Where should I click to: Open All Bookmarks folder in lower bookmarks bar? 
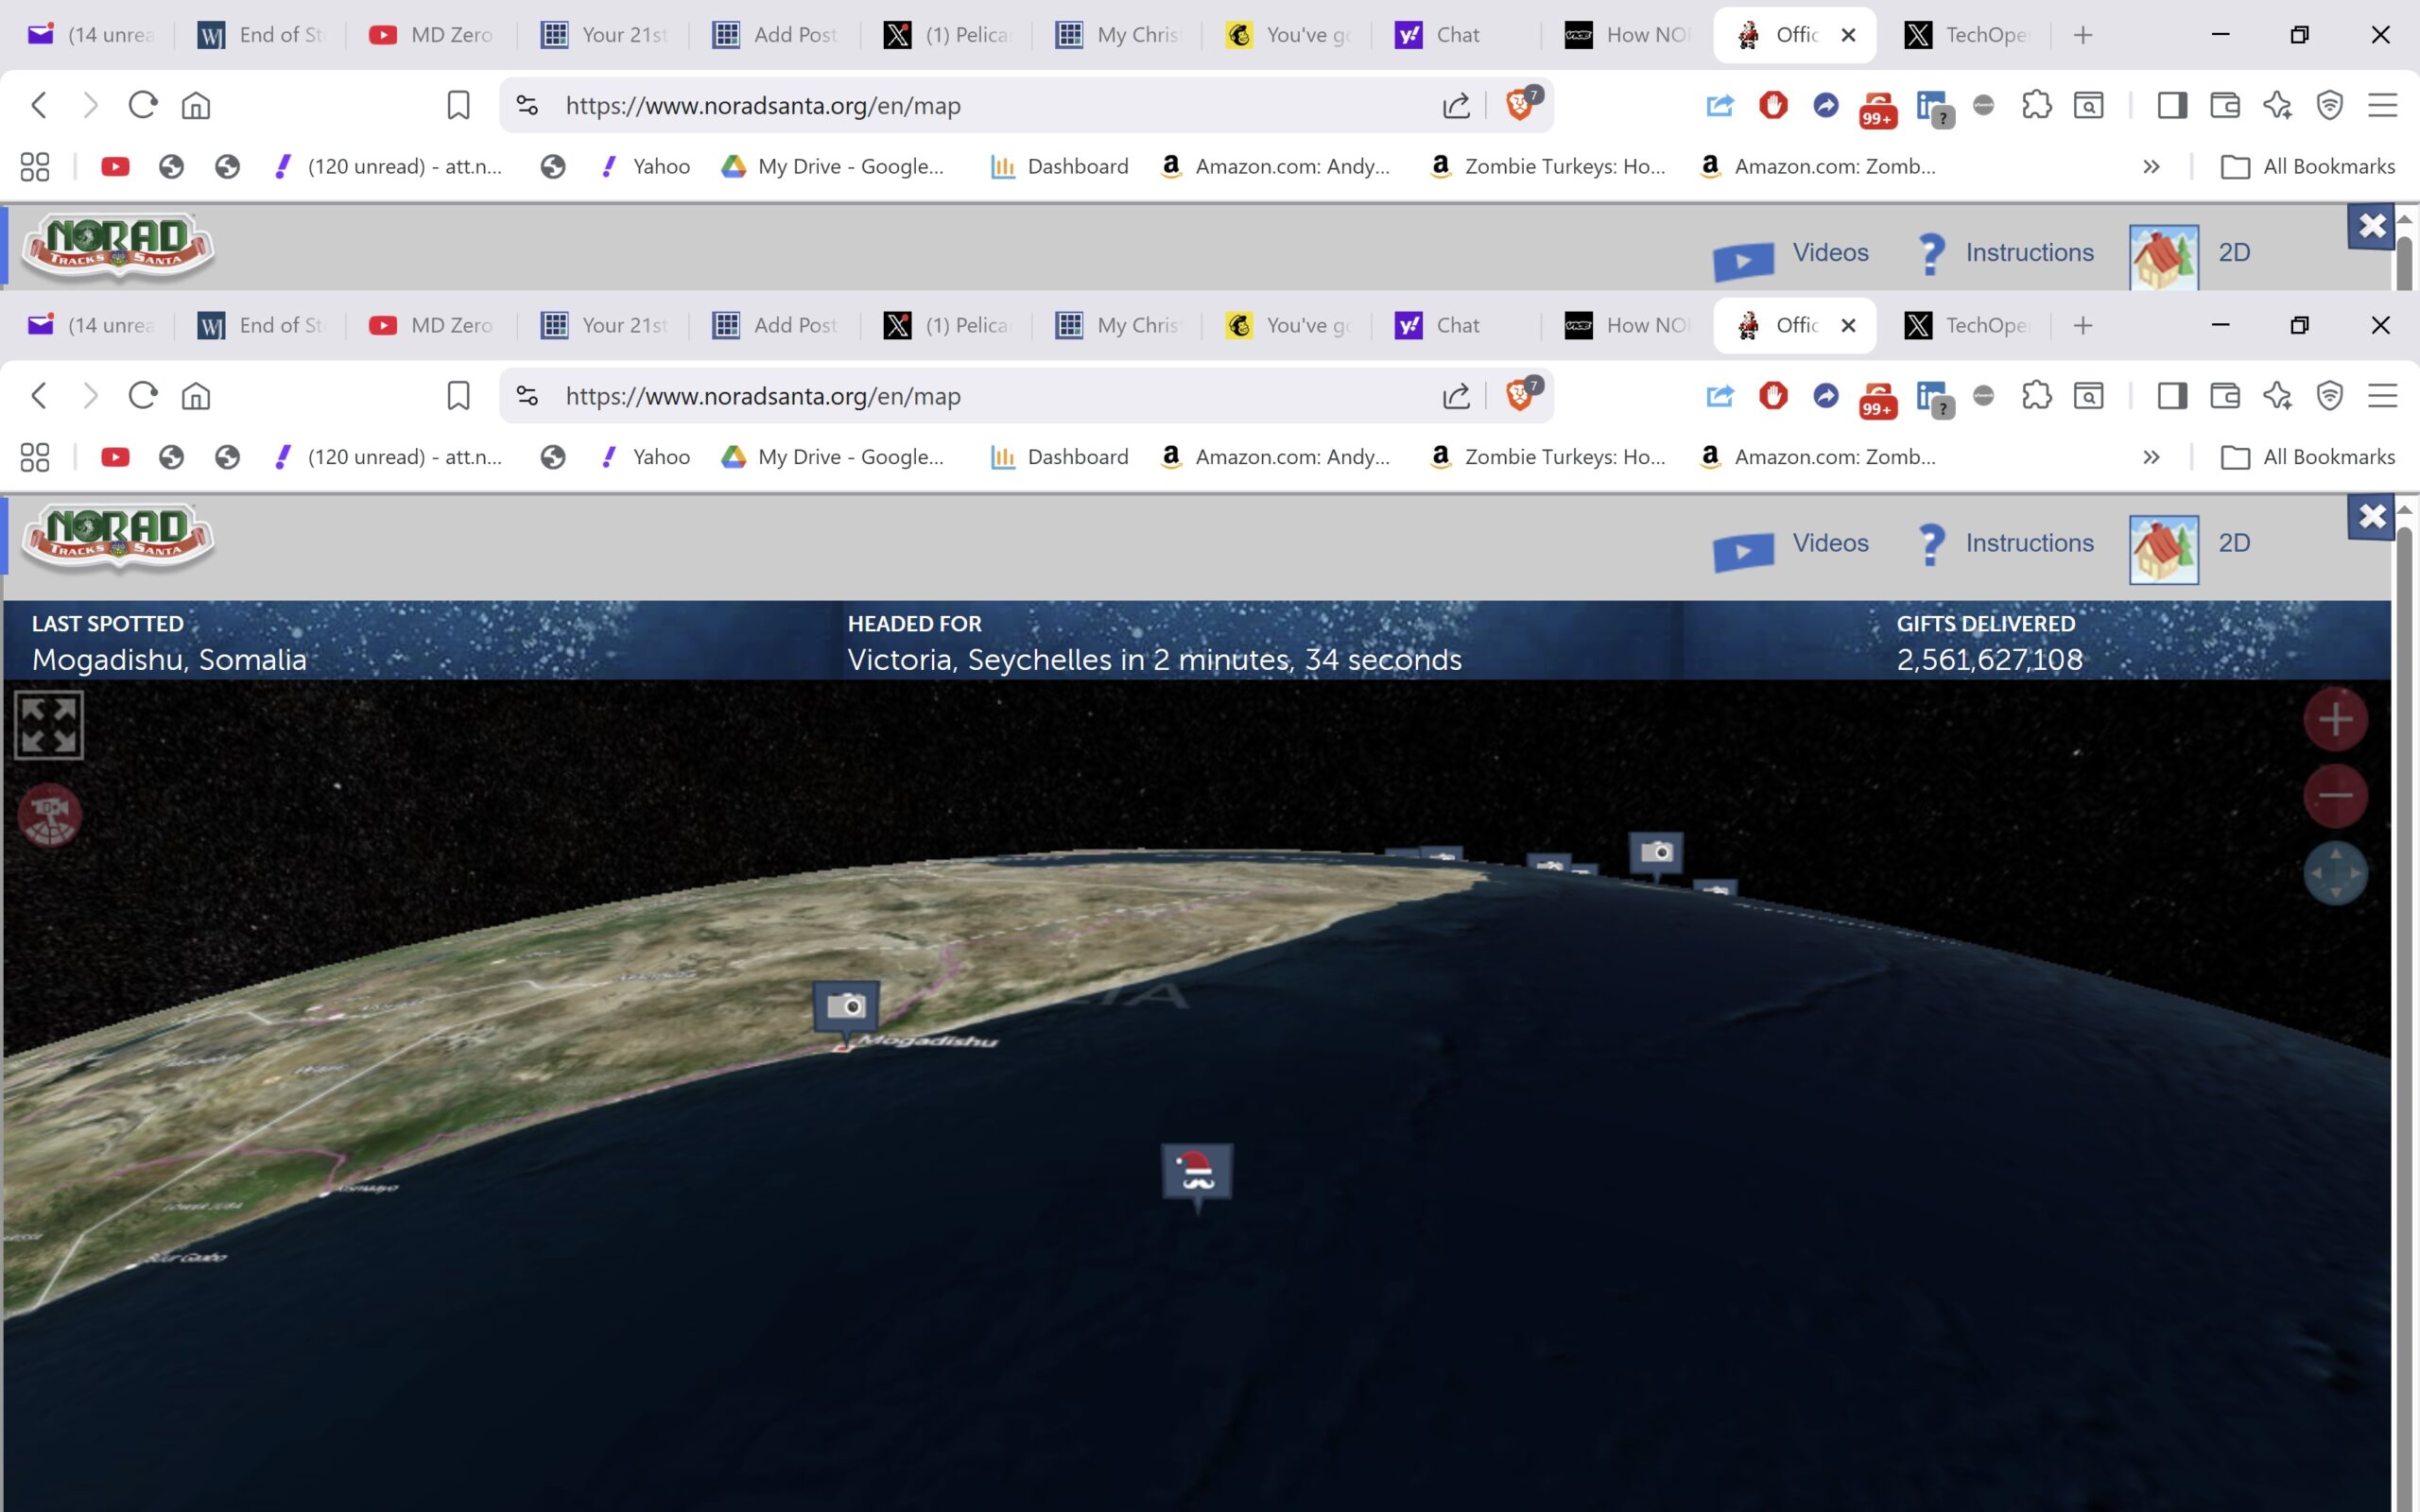click(x=2308, y=457)
